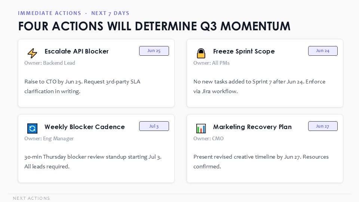The height and width of the screenshot is (202, 359).
Task: Click the Owner: All PMs text
Action: [211, 63]
